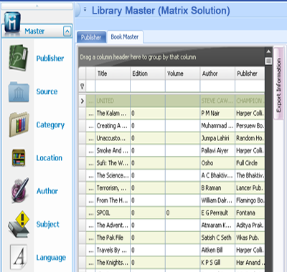
Task: Open the Publisher green book icon
Action: [19, 58]
